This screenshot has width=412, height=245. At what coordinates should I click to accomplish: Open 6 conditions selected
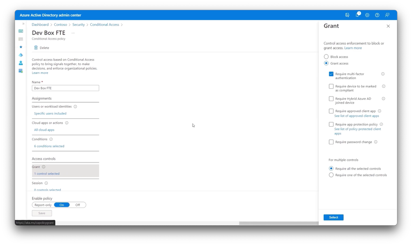[x=49, y=146]
